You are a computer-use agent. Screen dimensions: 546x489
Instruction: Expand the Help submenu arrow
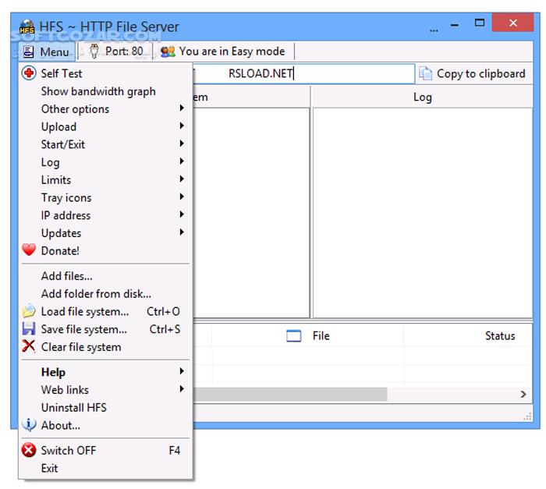click(x=182, y=371)
